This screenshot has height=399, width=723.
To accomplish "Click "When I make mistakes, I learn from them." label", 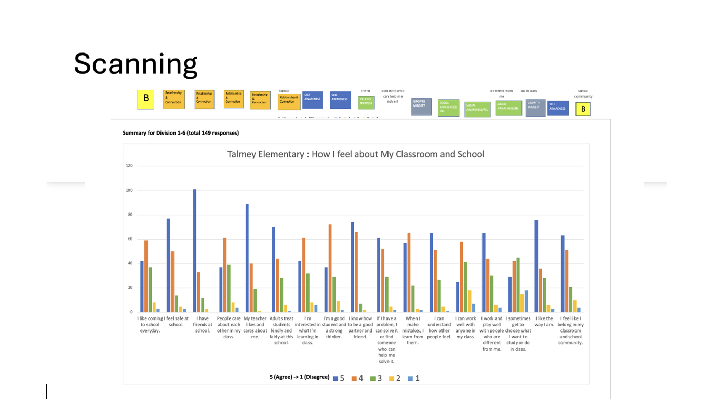I will pyautogui.click(x=413, y=330).
